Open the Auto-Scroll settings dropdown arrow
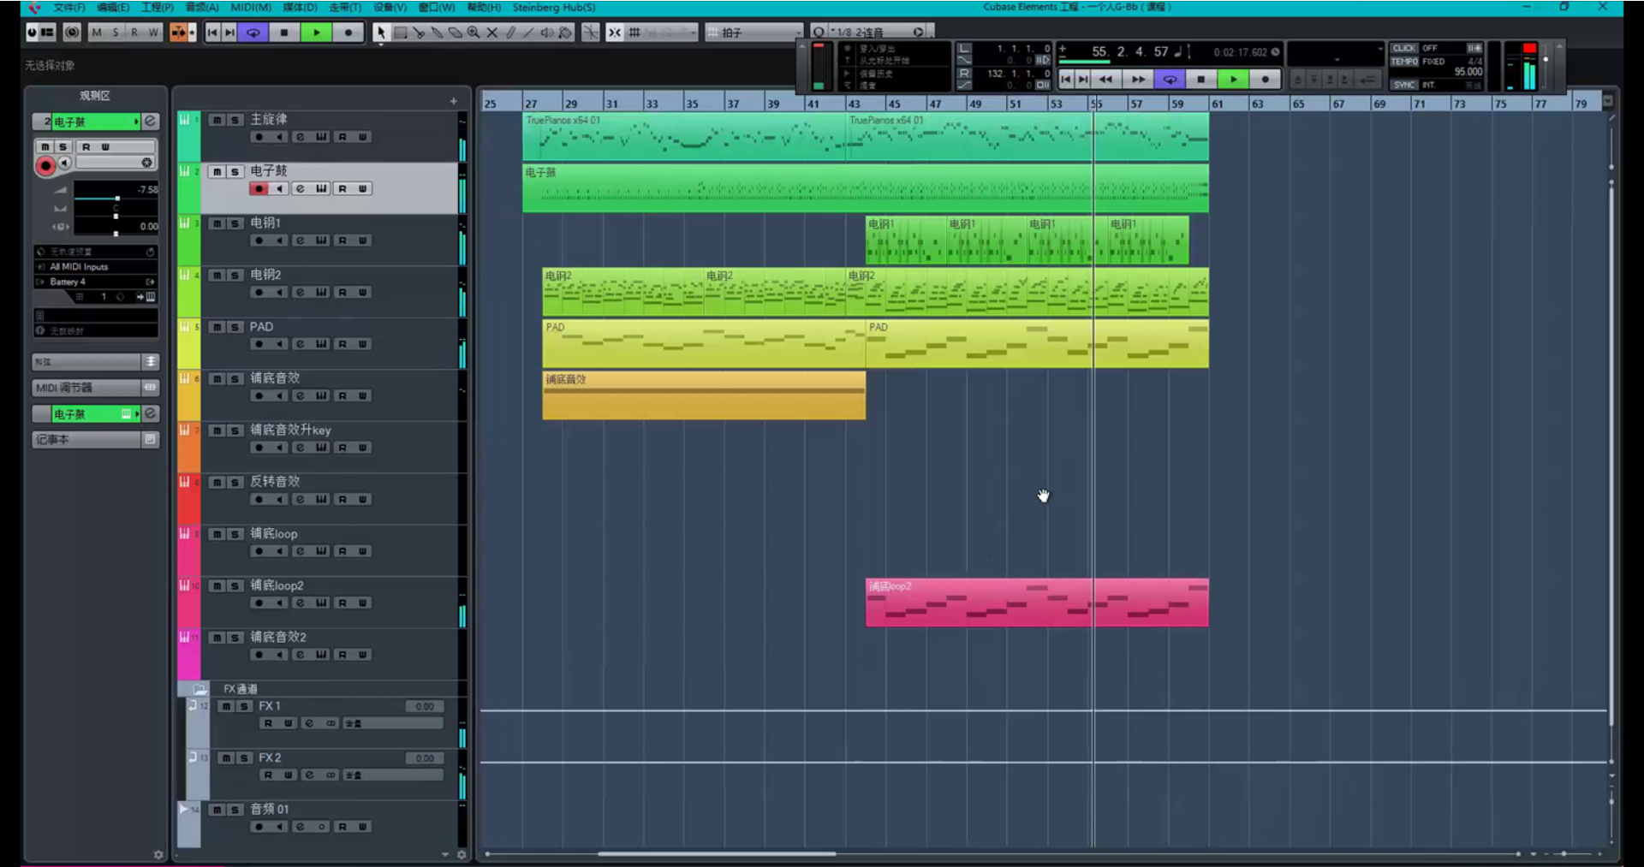This screenshot has width=1644, height=867. (192, 33)
